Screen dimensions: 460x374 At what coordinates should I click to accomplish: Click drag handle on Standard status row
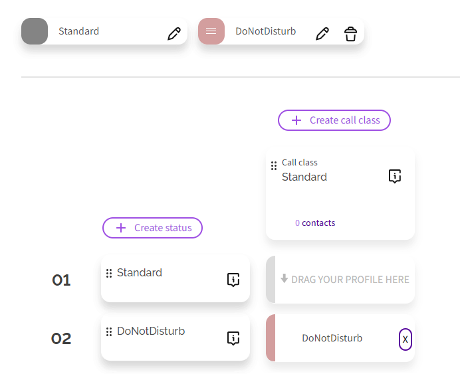click(109, 273)
